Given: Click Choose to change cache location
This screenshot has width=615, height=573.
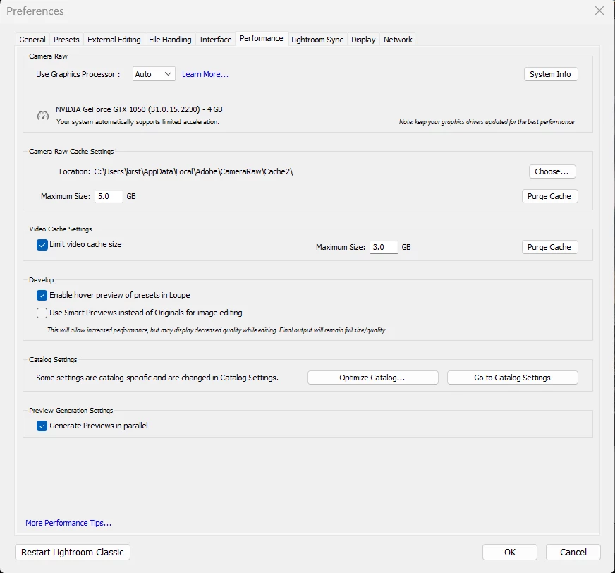Looking at the screenshot, I should 552,171.
